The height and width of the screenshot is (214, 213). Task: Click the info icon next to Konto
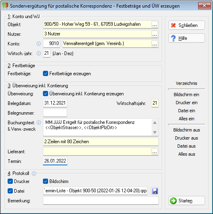click(x=39, y=44)
